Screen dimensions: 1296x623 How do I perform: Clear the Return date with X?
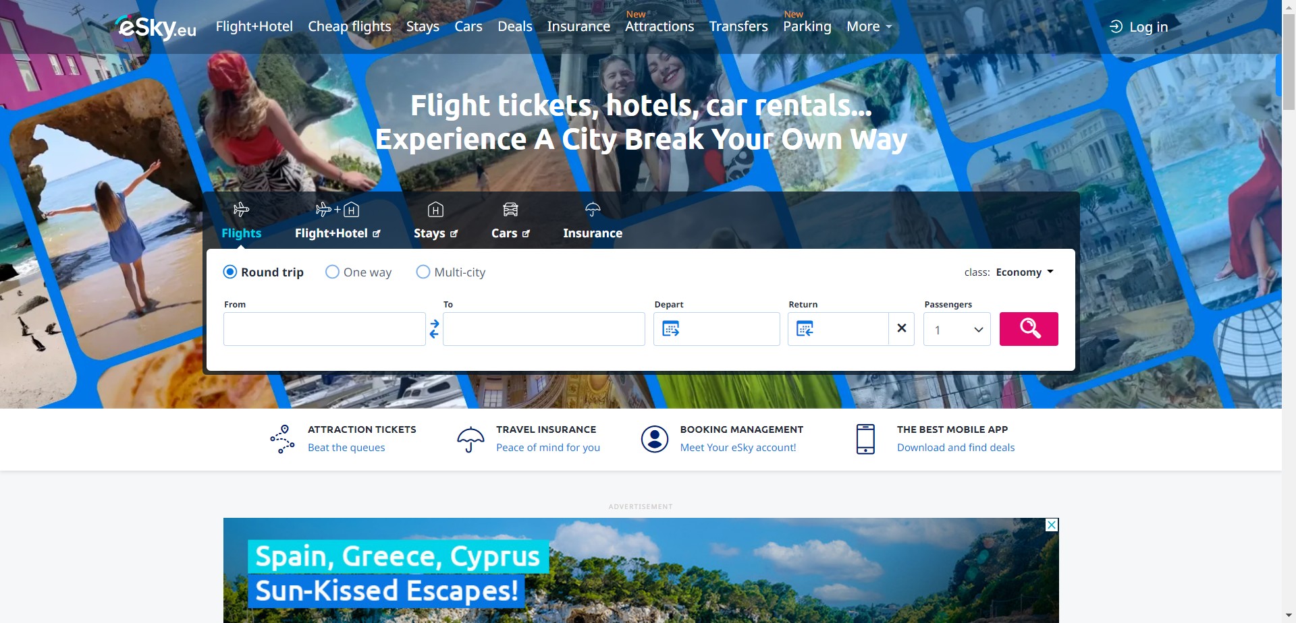(x=901, y=328)
